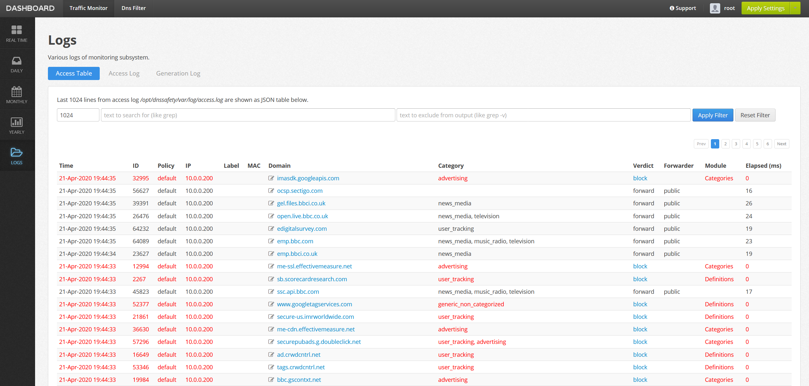Jump to page 5 of results

(757, 144)
